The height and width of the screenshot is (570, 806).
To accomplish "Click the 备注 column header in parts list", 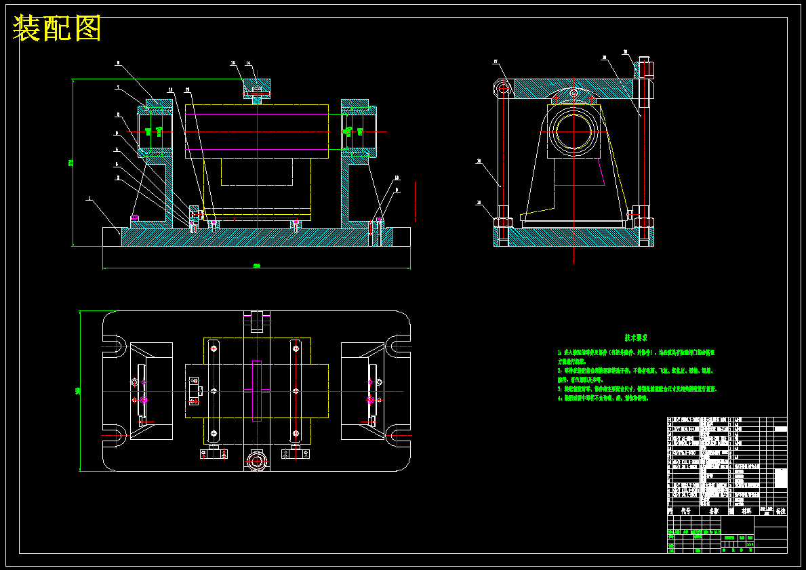I will pos(780,512).
